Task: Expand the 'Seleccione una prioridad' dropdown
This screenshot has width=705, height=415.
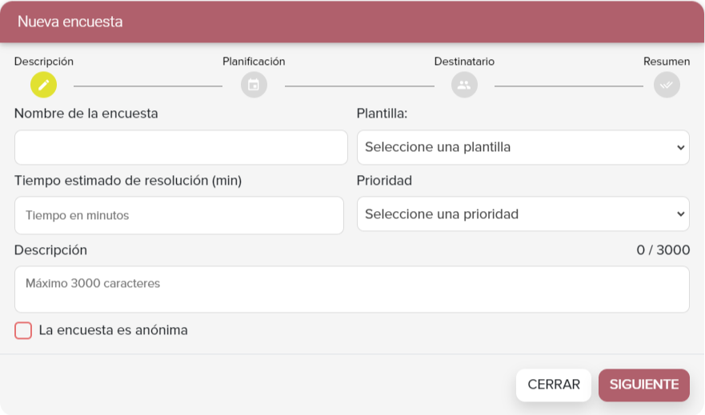Action: coord(523,213)
